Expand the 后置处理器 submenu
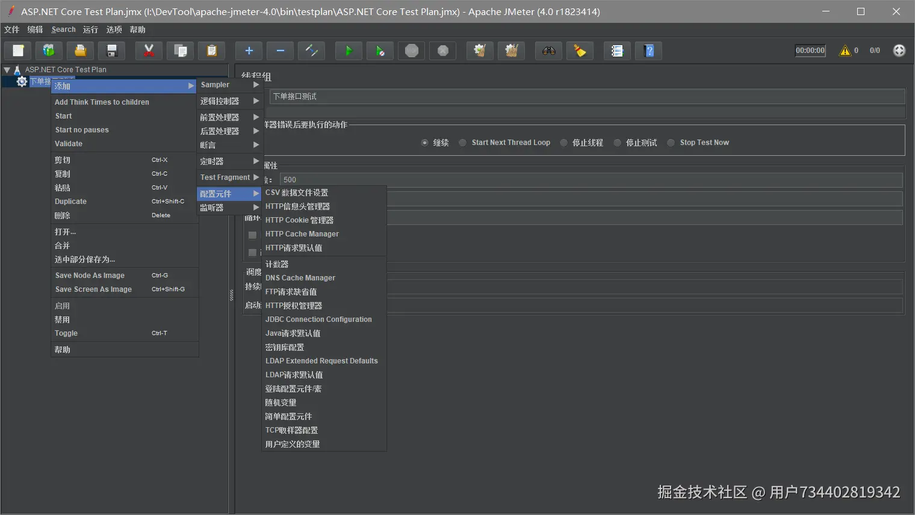Image resolution: width=915 pixels, height=515 pixels. click(x=229, y=131)
